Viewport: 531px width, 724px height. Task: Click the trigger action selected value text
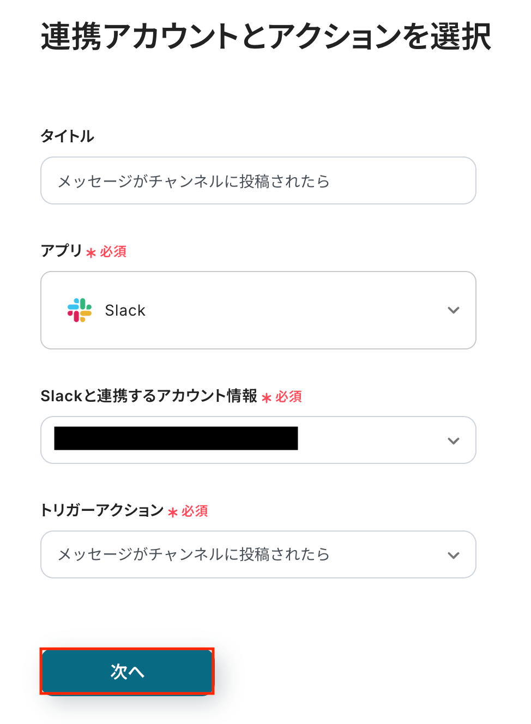194,554
